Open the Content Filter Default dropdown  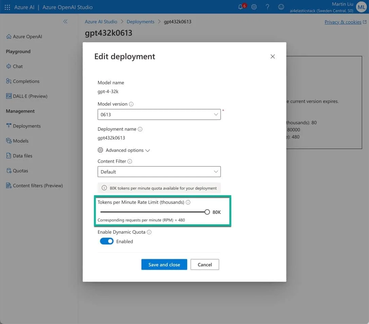159,172
